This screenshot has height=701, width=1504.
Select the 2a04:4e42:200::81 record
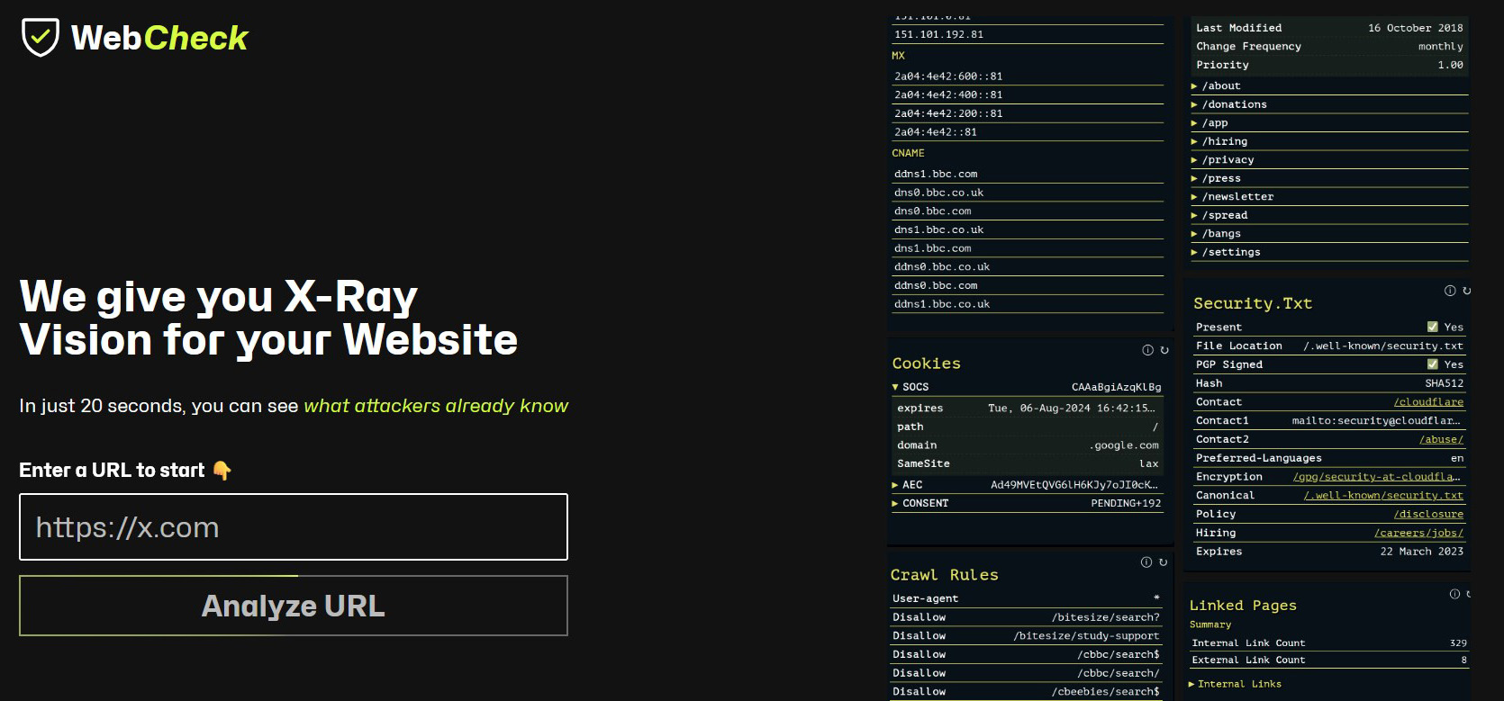coord(1027,113)
